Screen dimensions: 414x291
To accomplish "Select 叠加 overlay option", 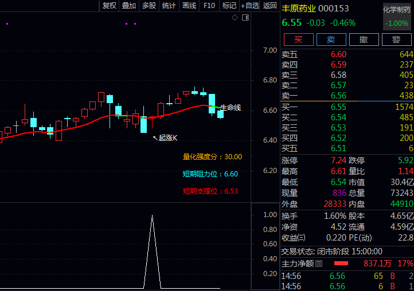I will click(x=129, y=6).
